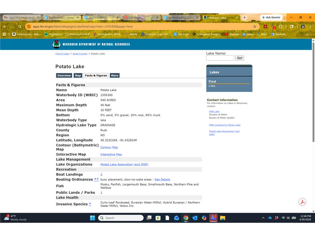Click the Lake Name input field

pos(220,58)
